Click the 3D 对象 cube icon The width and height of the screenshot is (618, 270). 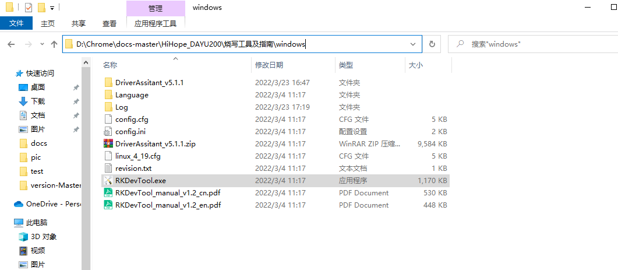point(23,237)
